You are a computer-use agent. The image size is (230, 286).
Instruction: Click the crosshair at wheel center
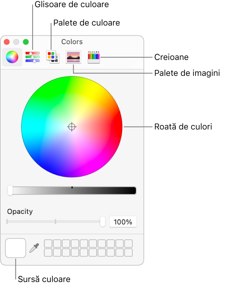click(72, 126)
